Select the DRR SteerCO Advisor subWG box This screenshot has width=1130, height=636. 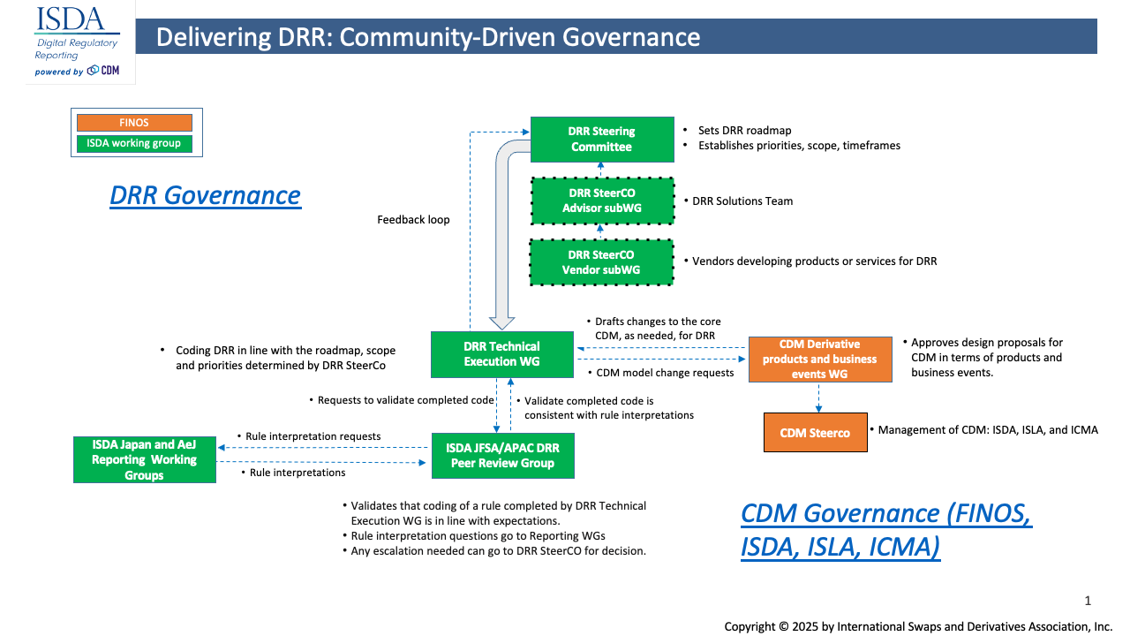[x=601, y=201]
